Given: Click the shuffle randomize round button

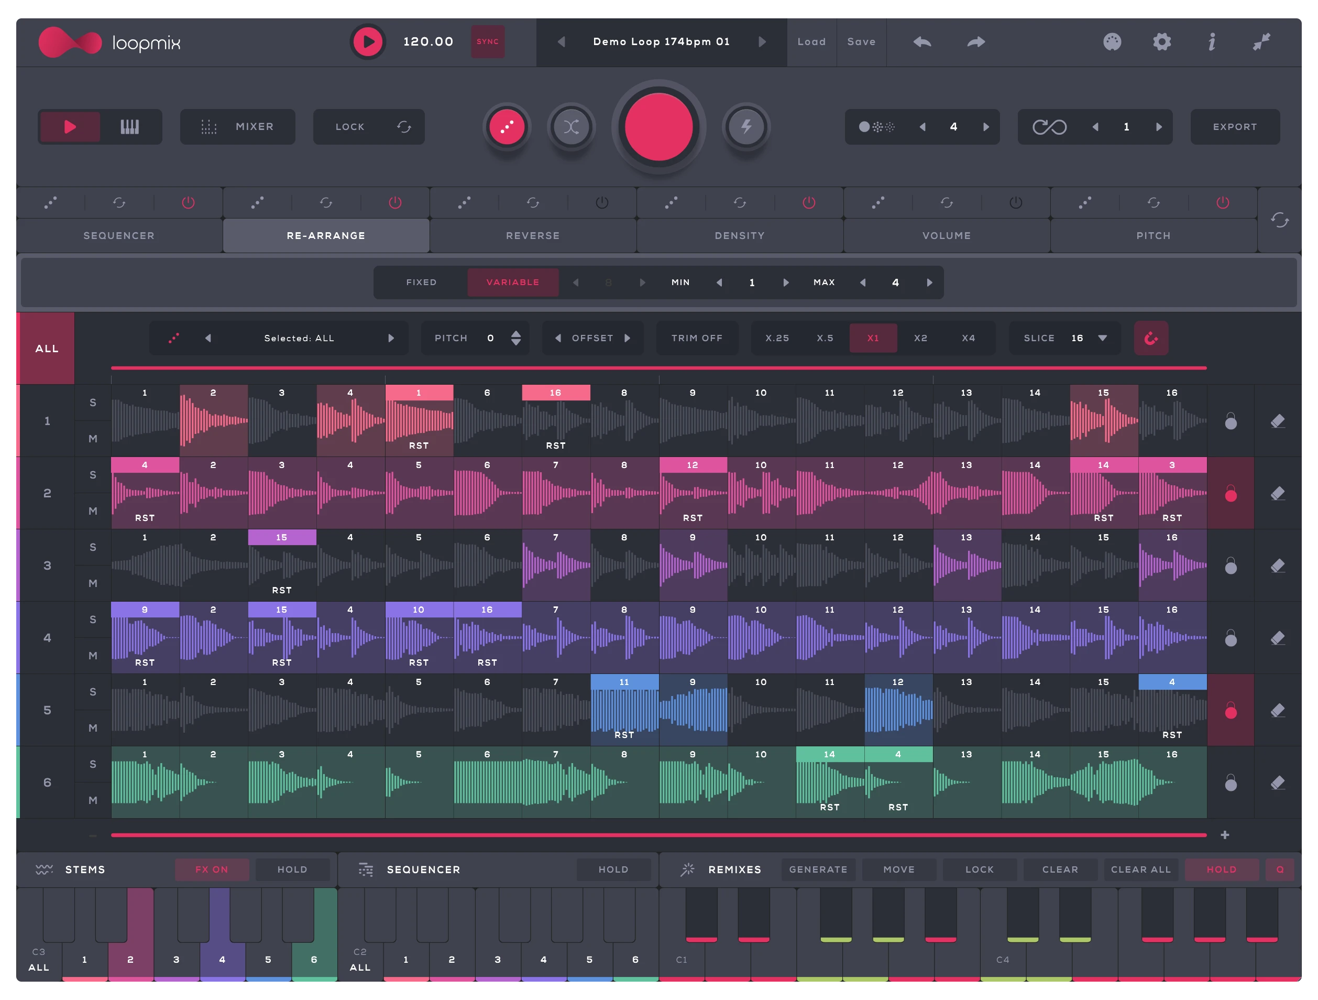Looking at the screenshot, I should 571,126.
